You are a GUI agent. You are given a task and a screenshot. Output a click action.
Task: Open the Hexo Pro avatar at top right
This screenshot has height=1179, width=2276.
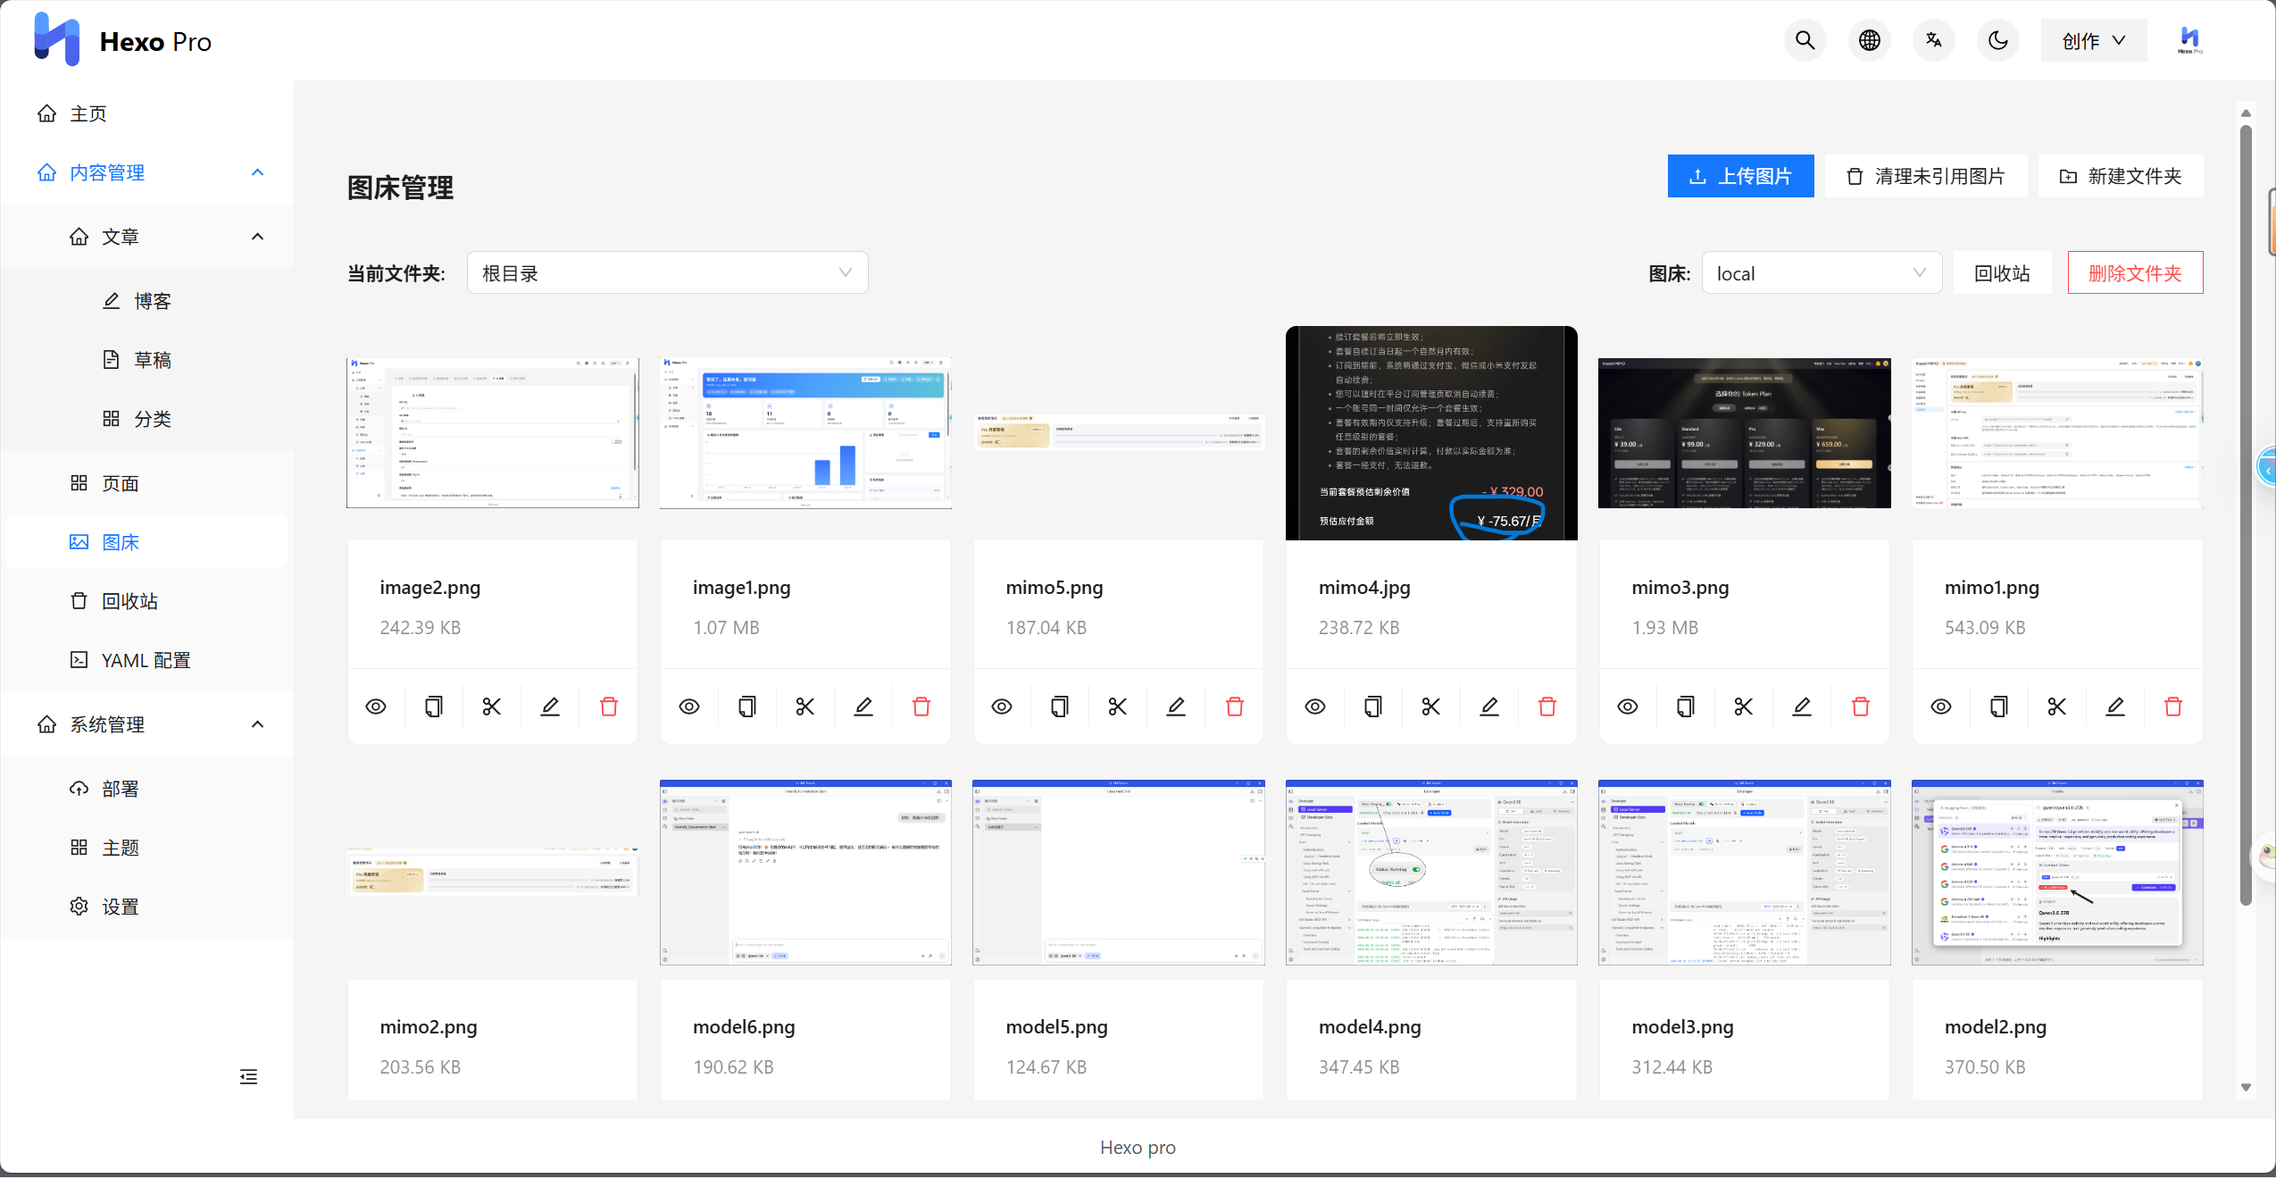(x=2189, y=40)
